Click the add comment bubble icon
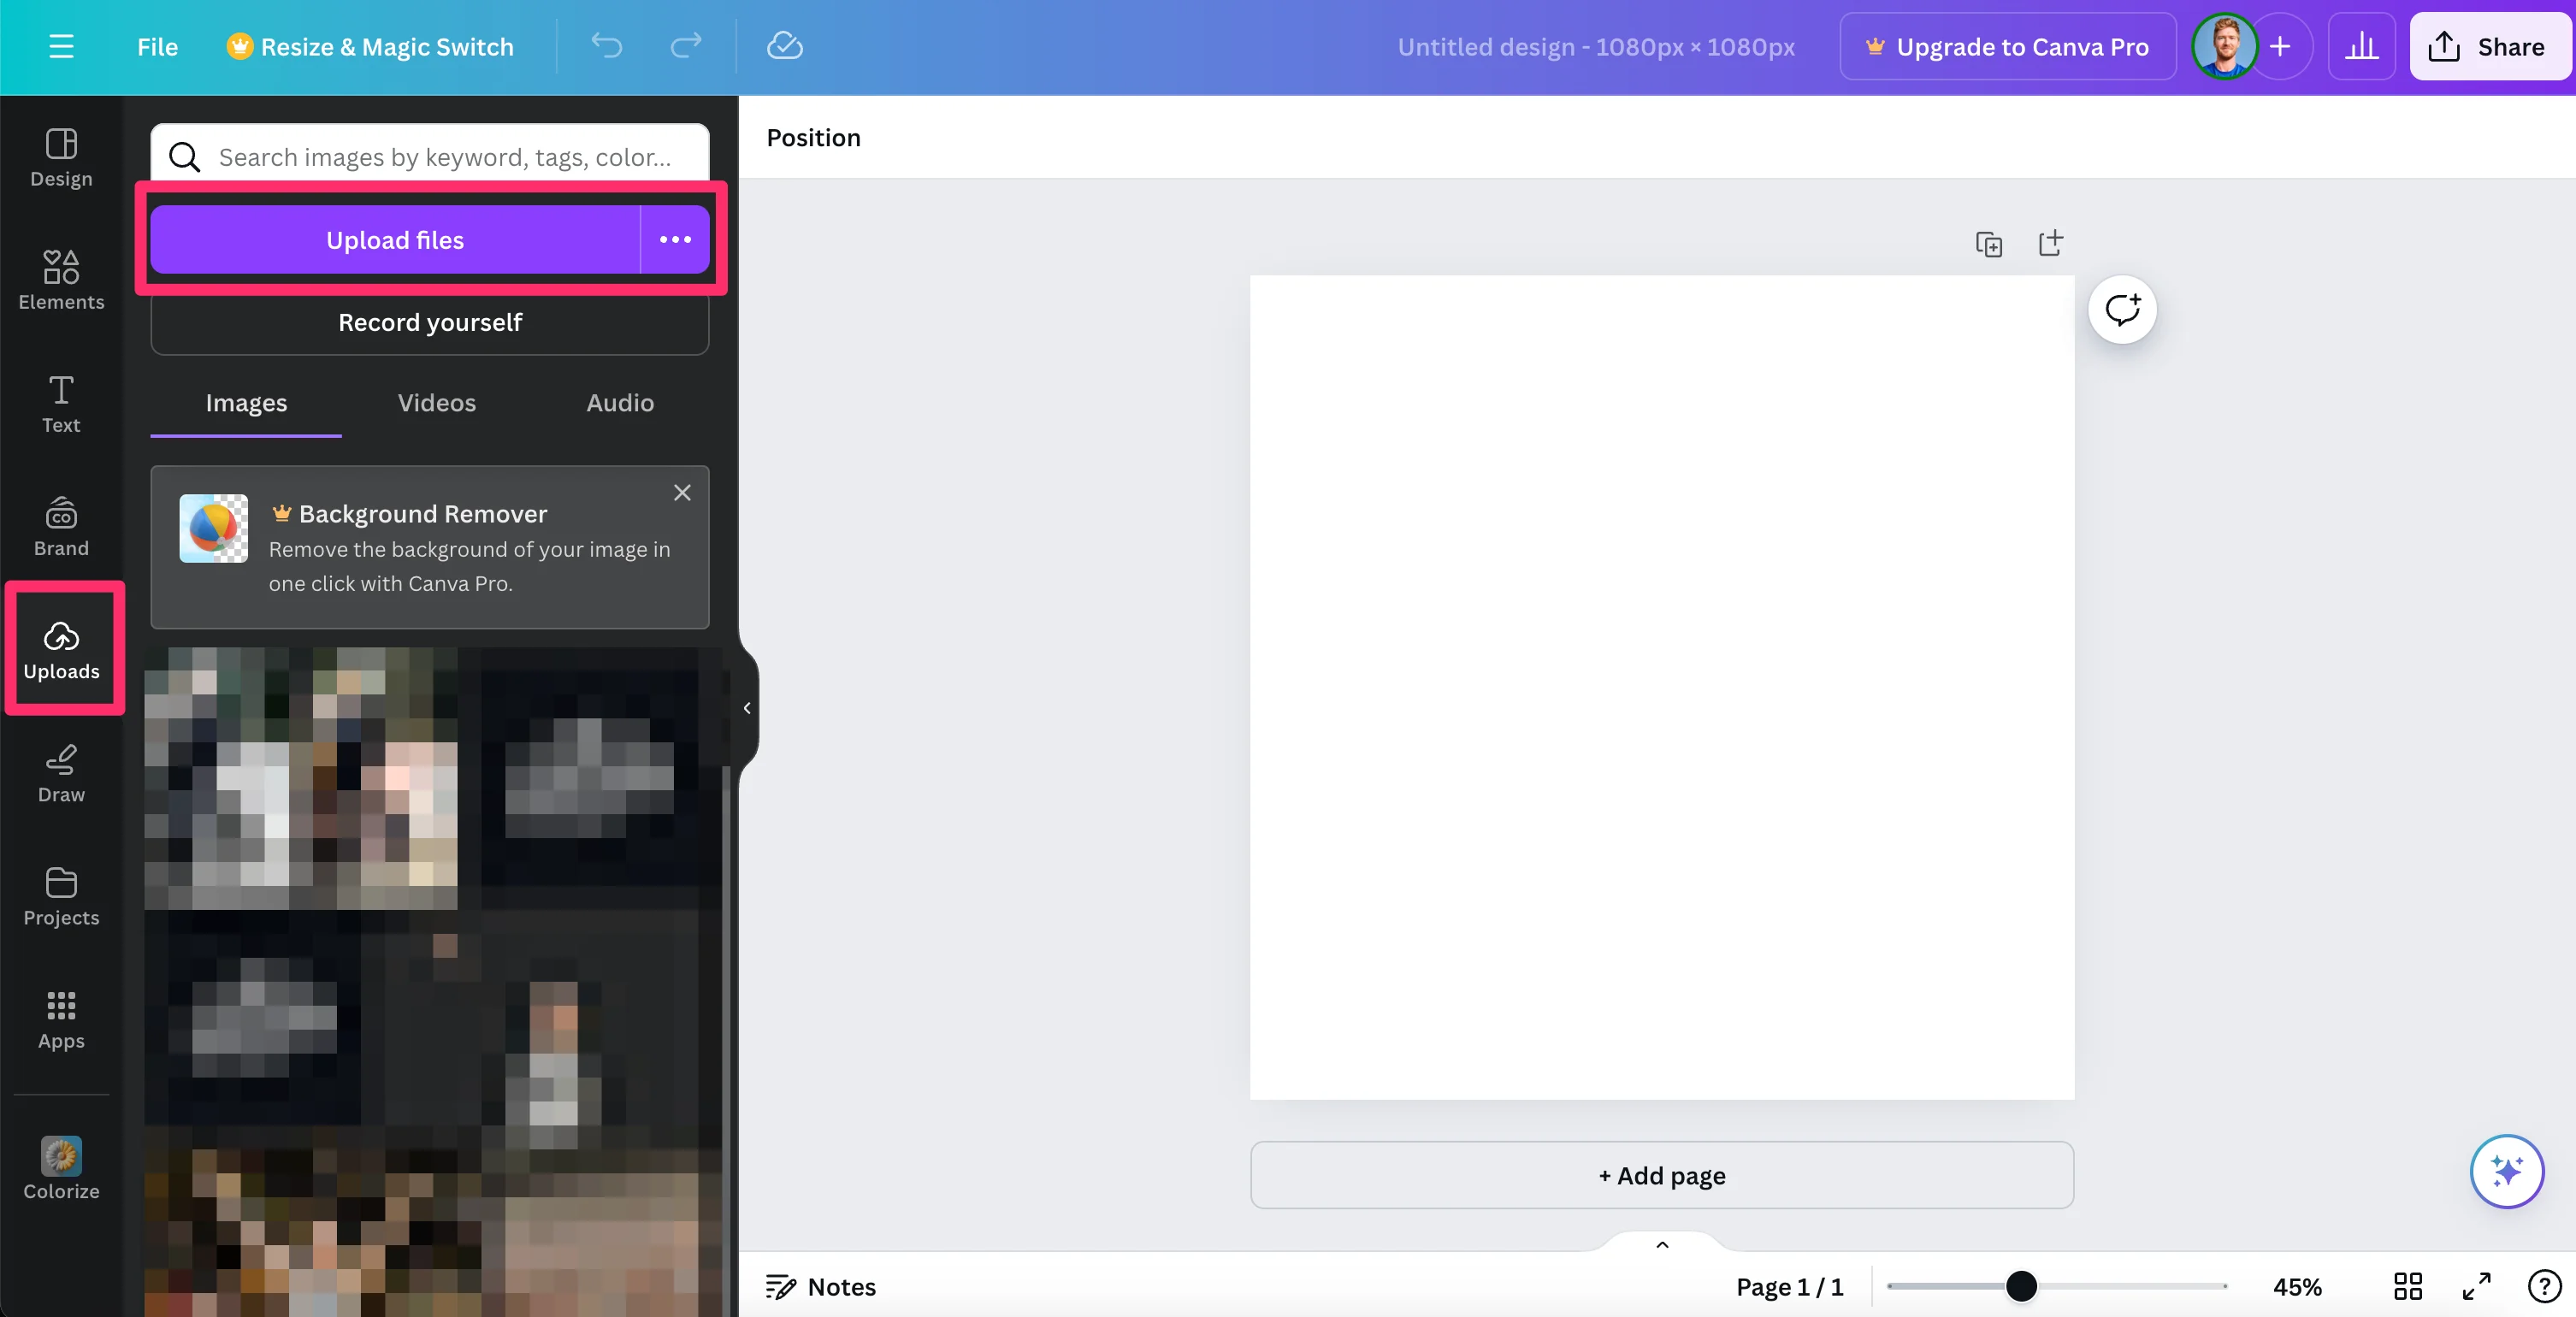Screen dimensions: 2576x1317 coord(2122,309)
